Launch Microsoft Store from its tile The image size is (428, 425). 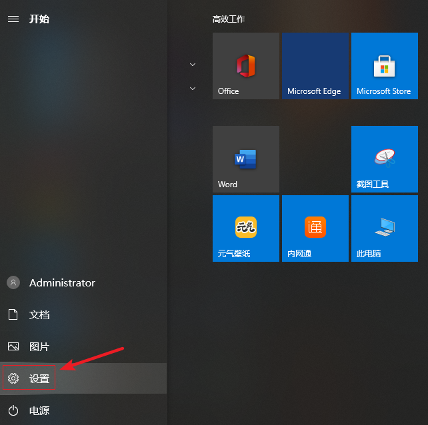click(x=384, y=66)
